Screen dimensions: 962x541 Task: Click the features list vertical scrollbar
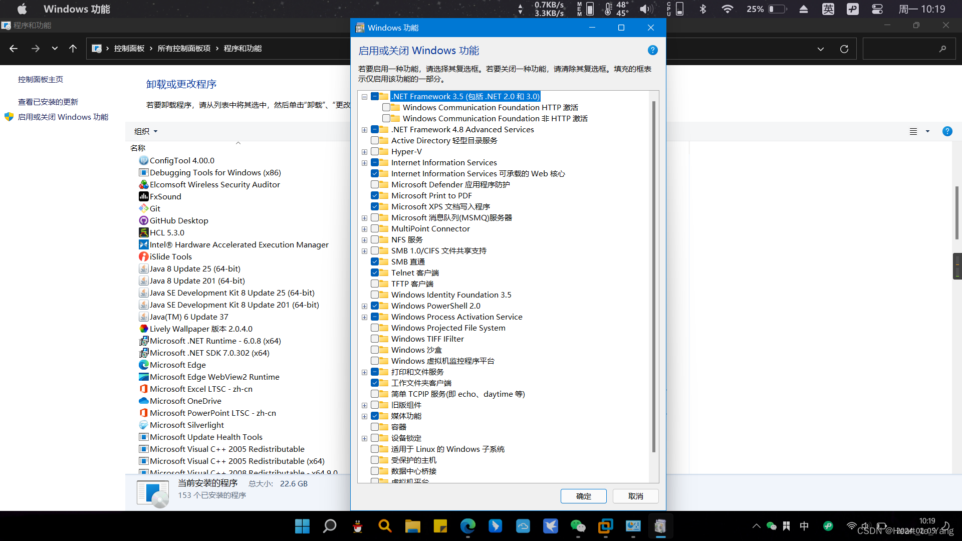click(653, 276)
